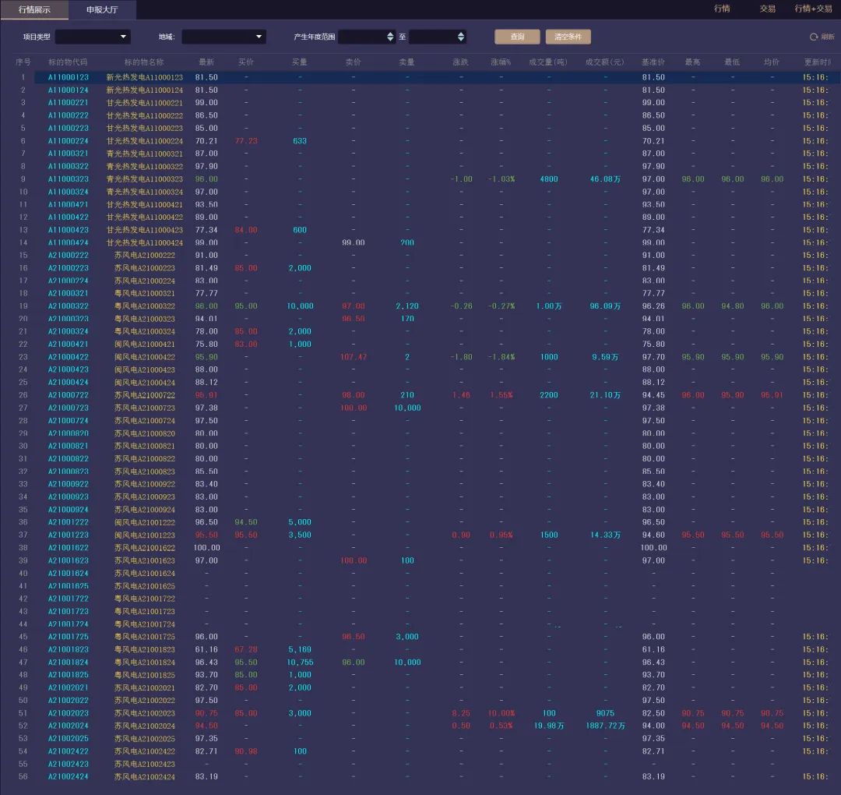Click the 成交量(吨) column header
The height and width of the screenshot is (795, 841).
point(548,62)
